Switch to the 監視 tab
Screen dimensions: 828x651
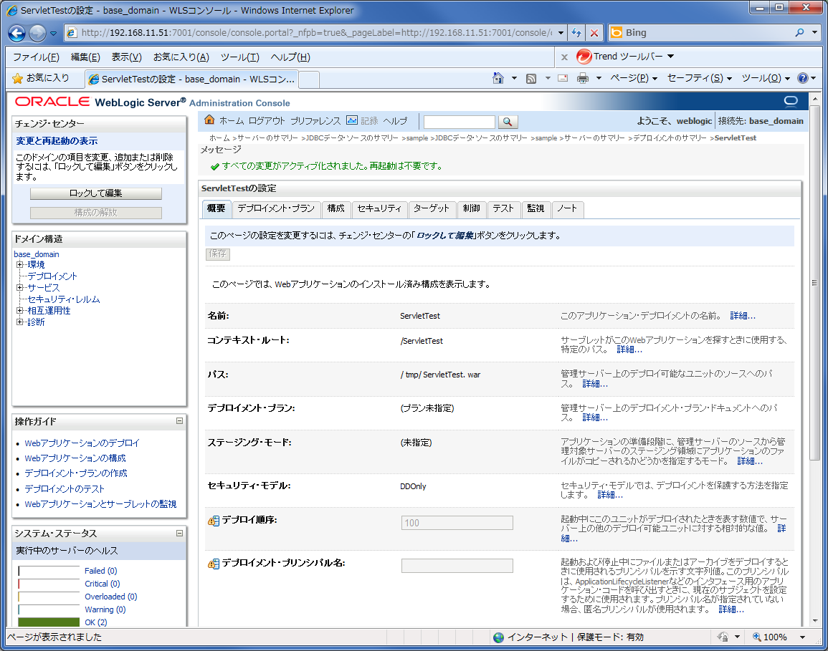coord(536,209)
